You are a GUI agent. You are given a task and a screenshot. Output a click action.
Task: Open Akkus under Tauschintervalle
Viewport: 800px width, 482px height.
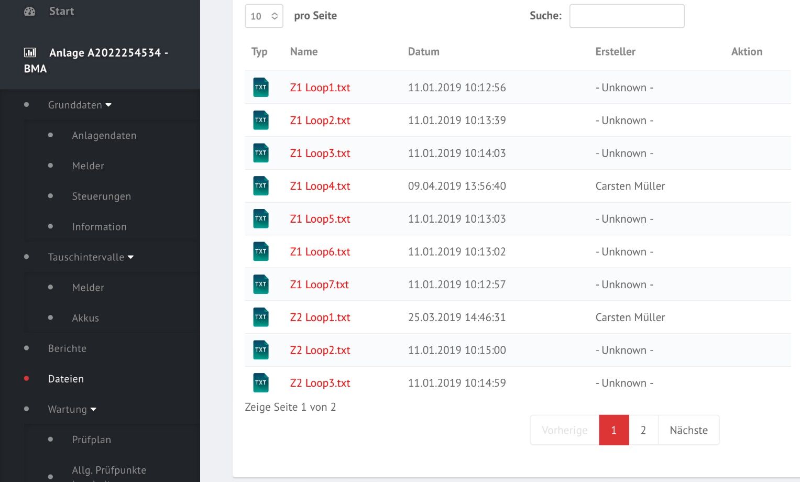[85, 318]
